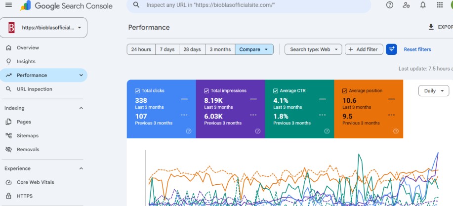453x206 pixels.
Task: Toggle the Total impressions checkbox
Action: coord(206,91)
